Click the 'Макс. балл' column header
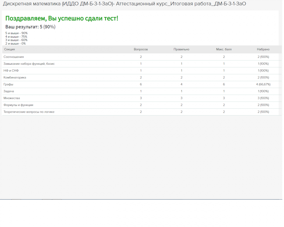The height and width of the screenshot is (227, 284). tap(224, 49)
